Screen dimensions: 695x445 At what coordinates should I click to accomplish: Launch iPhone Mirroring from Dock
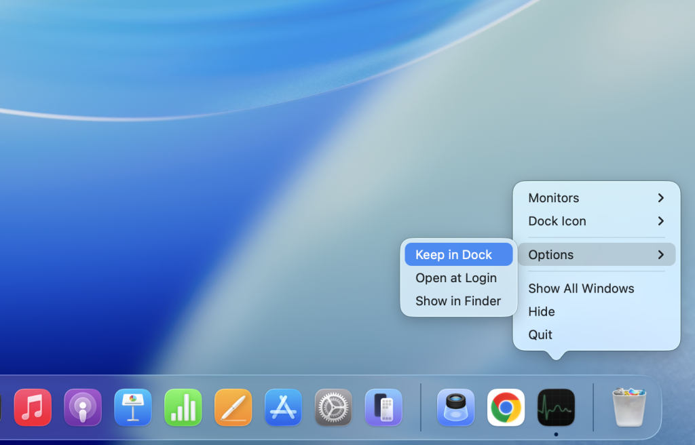point(383,407)
